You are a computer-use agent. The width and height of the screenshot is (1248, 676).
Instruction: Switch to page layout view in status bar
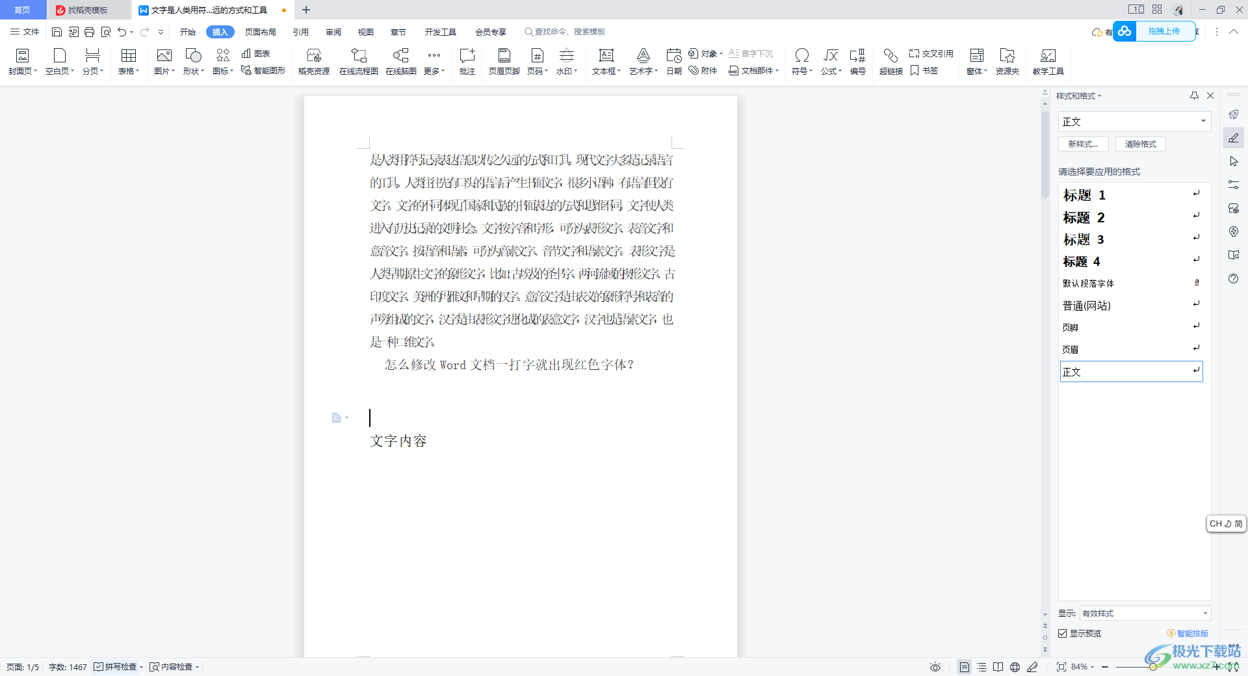[x=965, y=667]
